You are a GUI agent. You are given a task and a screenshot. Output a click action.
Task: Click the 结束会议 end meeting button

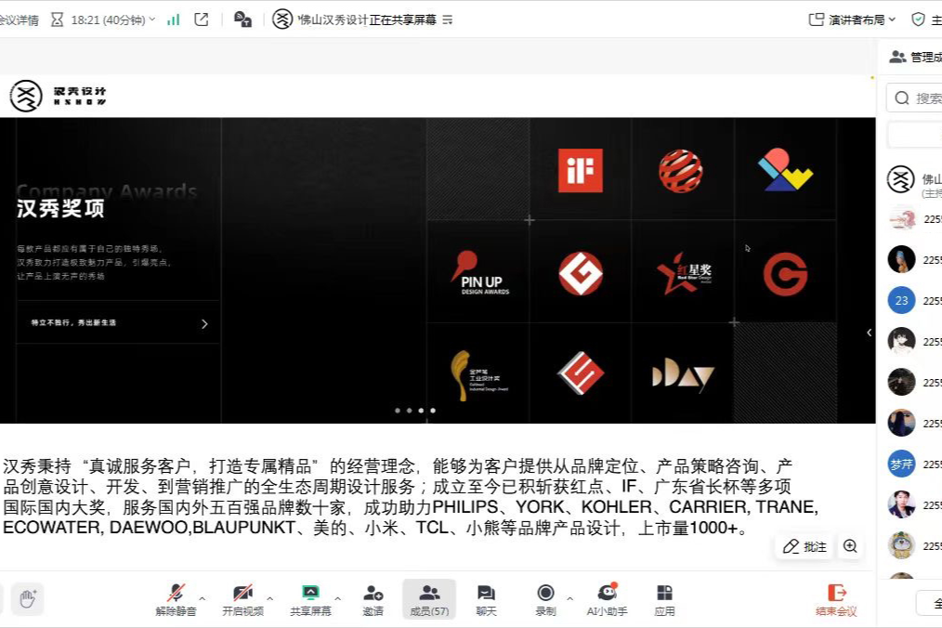(x=836, y=599)
